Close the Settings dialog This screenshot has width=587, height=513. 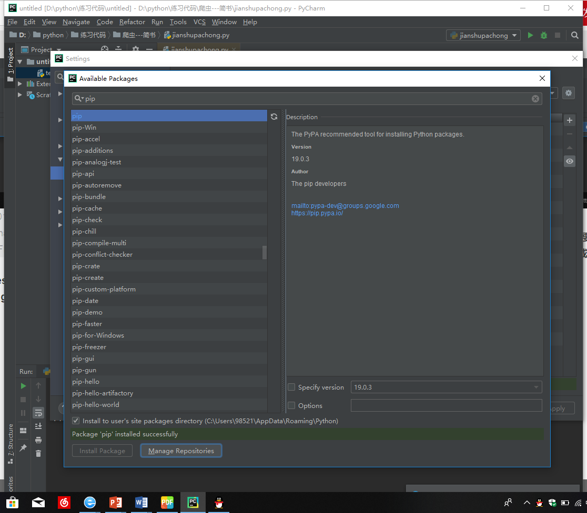click(575, 58)
